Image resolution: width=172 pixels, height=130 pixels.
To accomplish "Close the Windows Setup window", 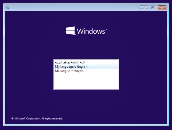I will [162, 8].
